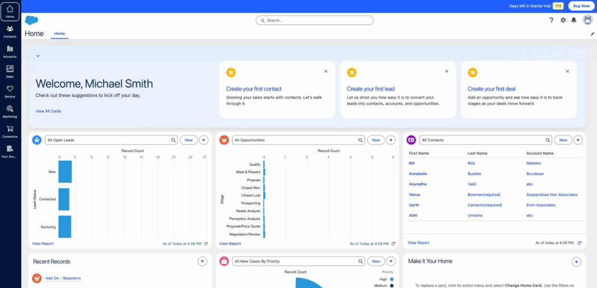The image size is (597, 288).
Task: Open Recent Records card dropdown arrow
Action: pyautogui.click(x=202, y=261)
